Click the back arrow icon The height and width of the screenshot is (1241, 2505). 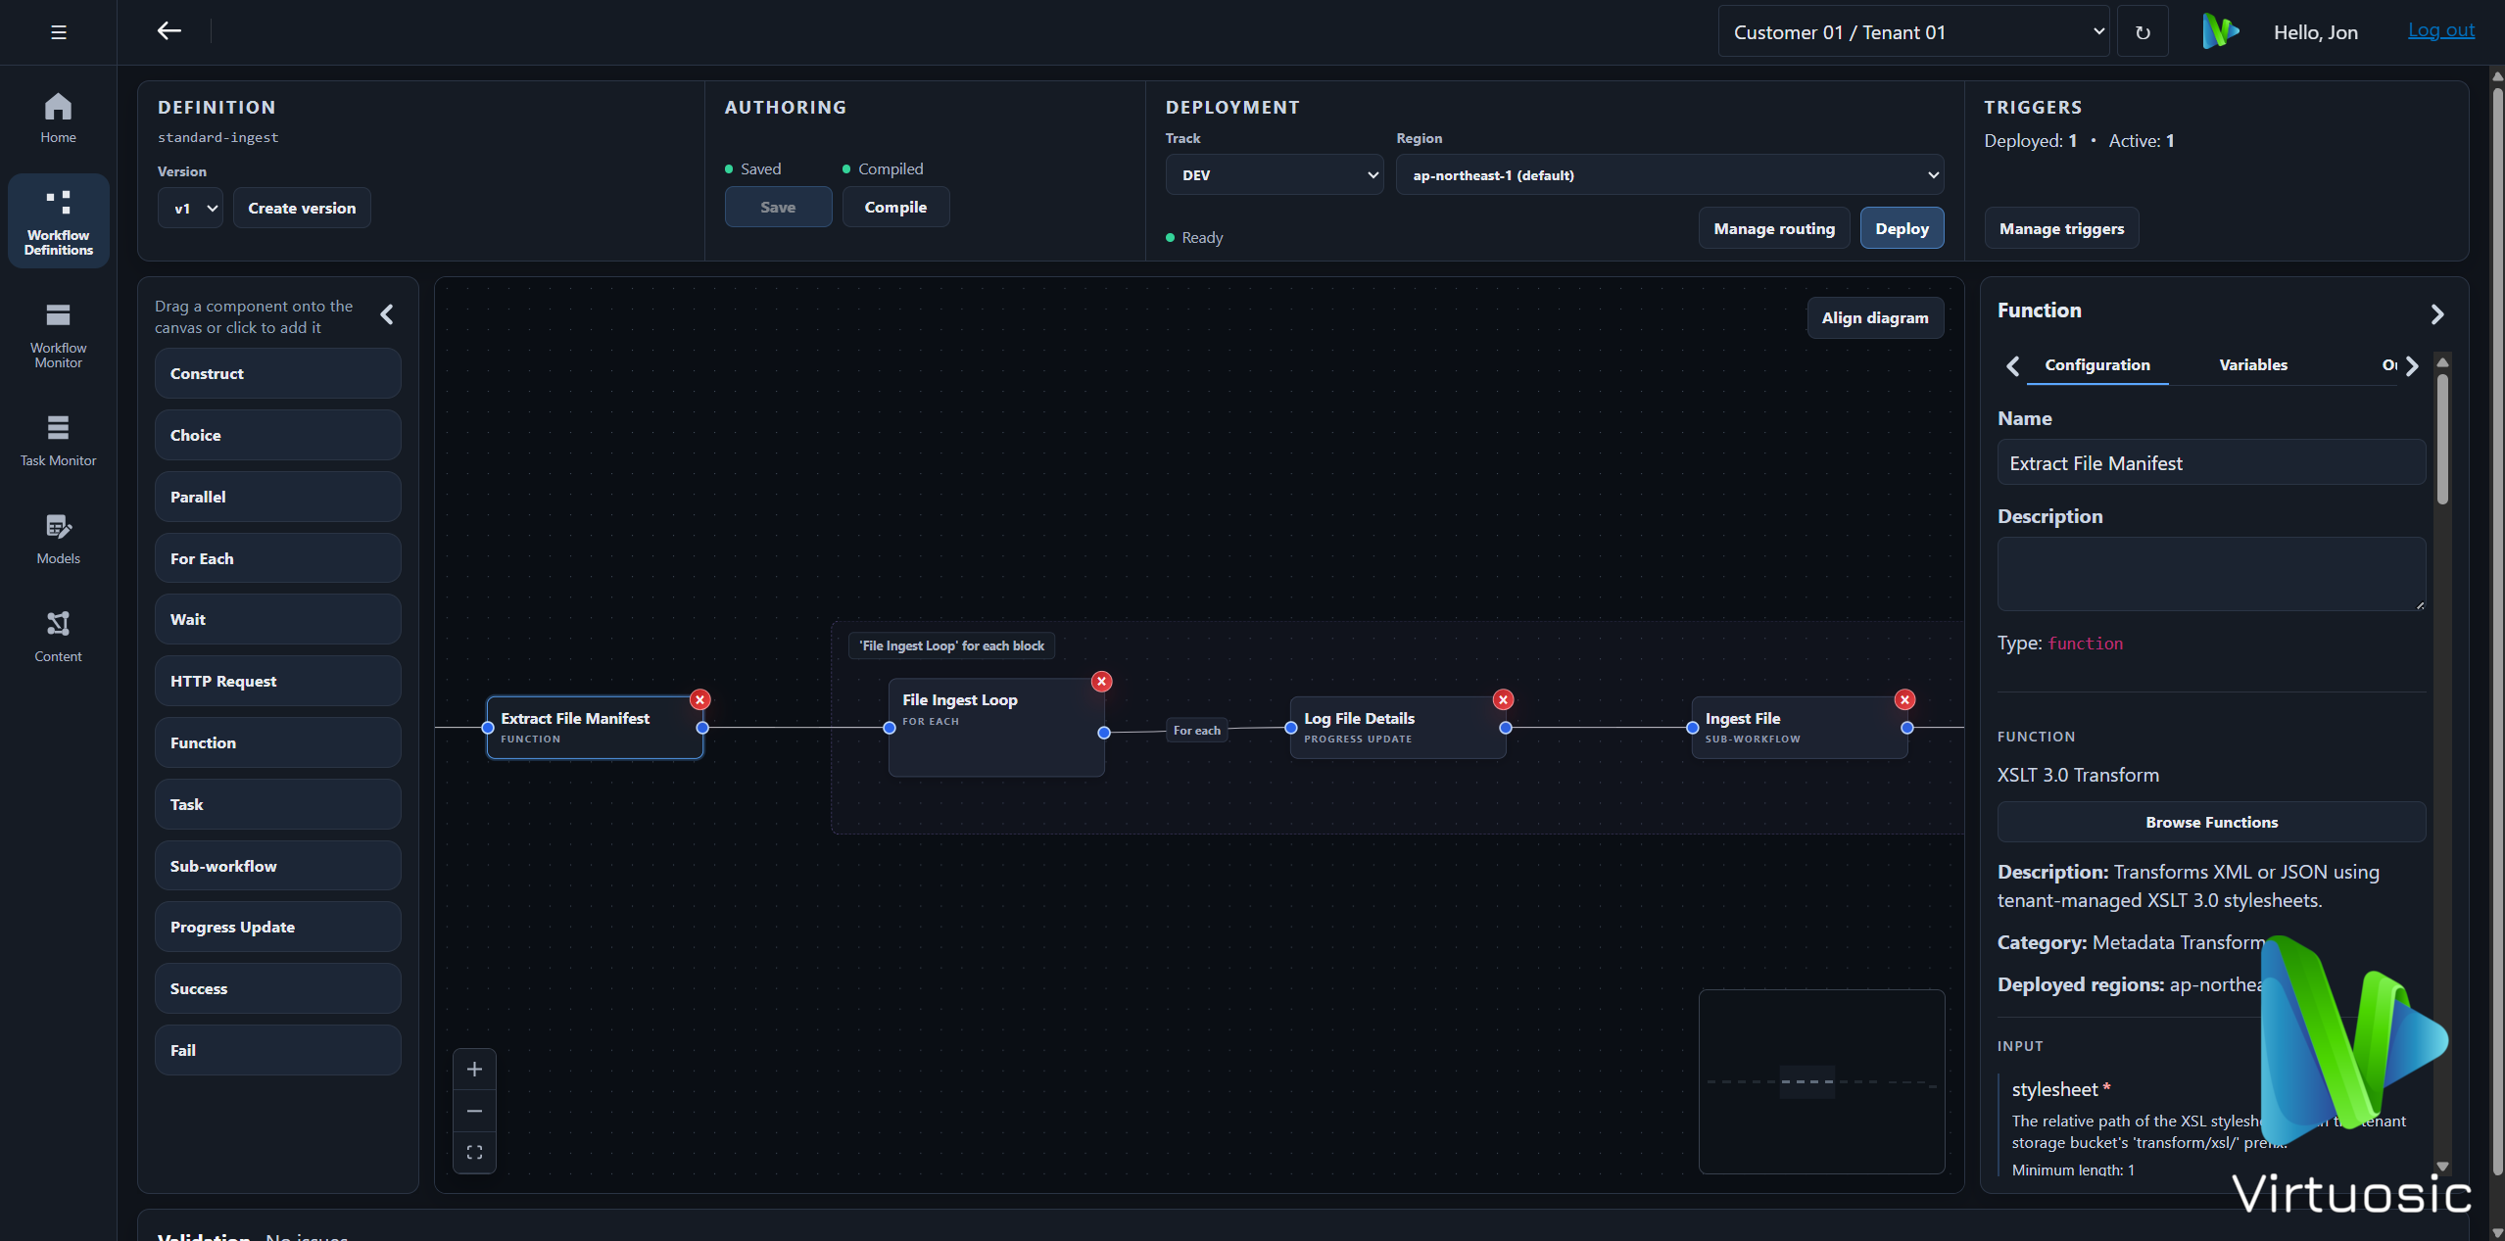tap(169, 31)
